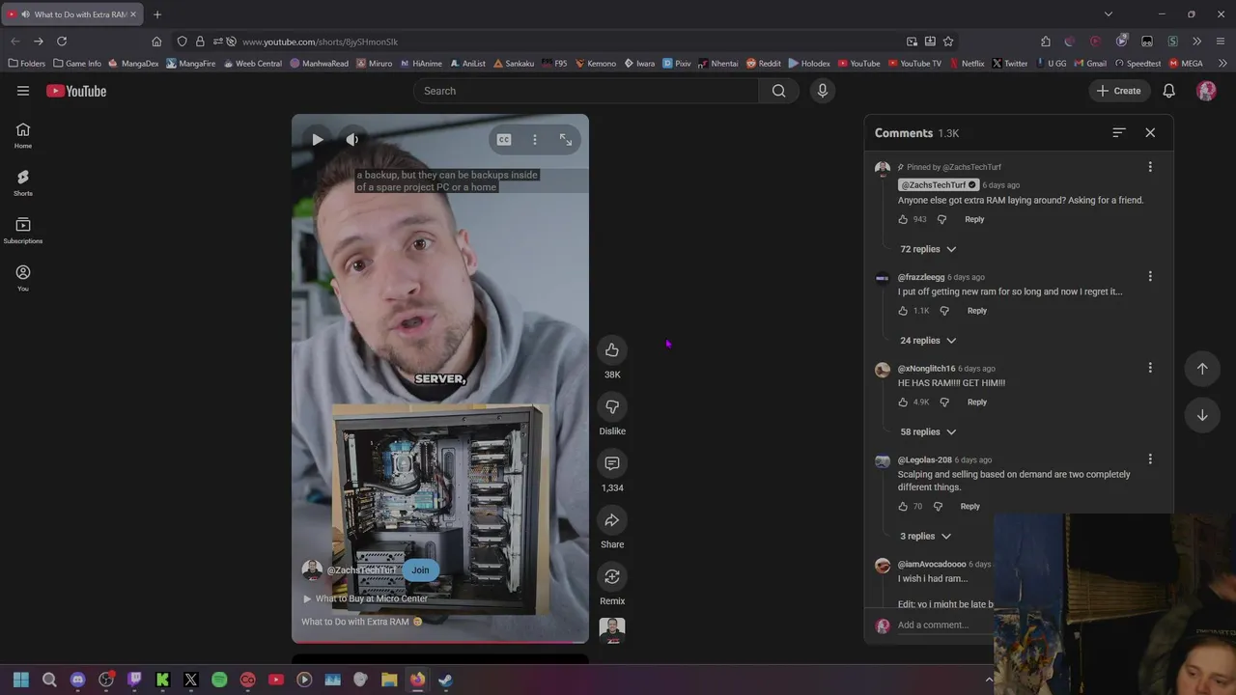Image resolution: width=1236 pixels, height=695 pixels.
Task: Close the Comments panel
Action: coord(1150,132)
